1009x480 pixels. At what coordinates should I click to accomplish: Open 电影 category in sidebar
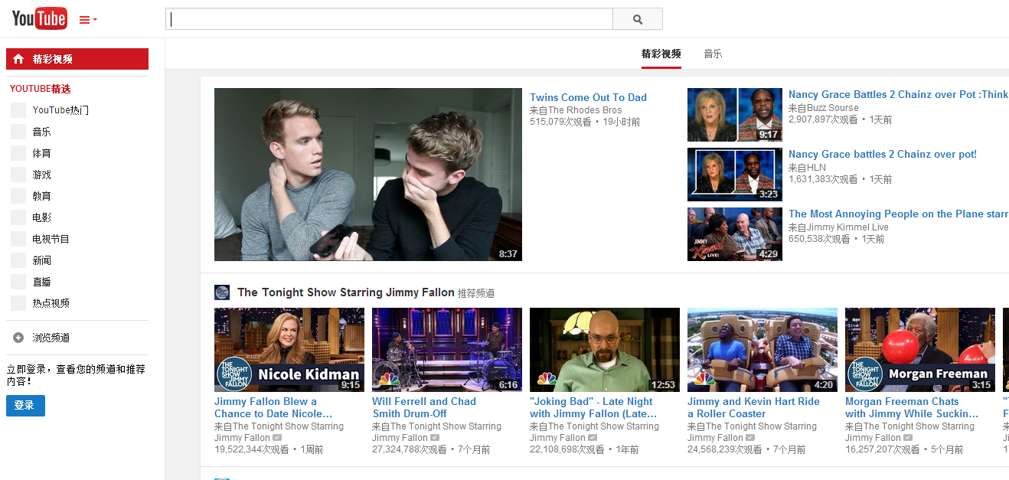click(x=41, y=217)
